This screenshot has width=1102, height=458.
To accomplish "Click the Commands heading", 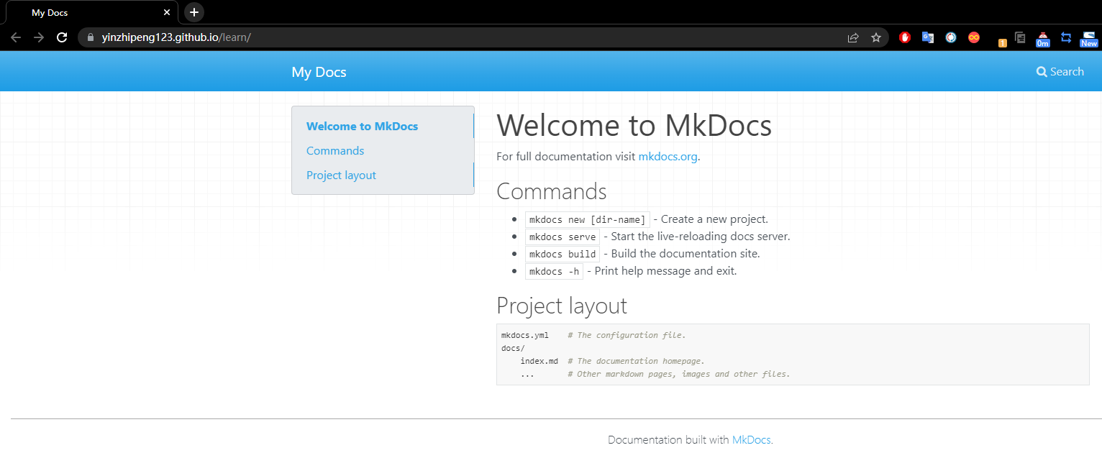I will coord(552,191).
